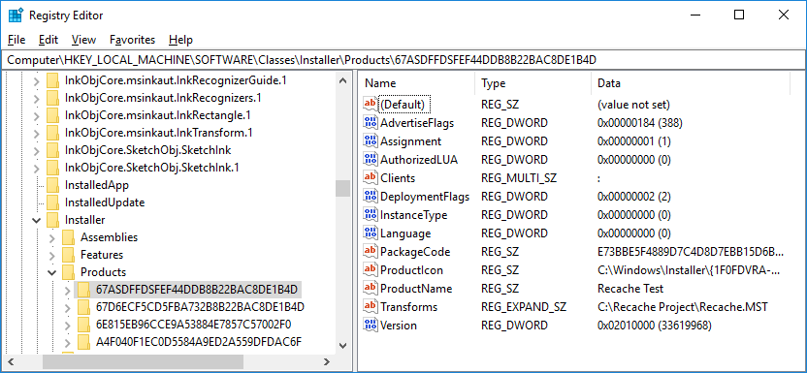Click folder icon of Products key
The width and height of the screenshot is (807, 373).
point(69,272)
